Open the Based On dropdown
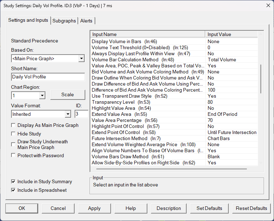The image size is (274, 221). pyautogui.click(x=81, y=58)
